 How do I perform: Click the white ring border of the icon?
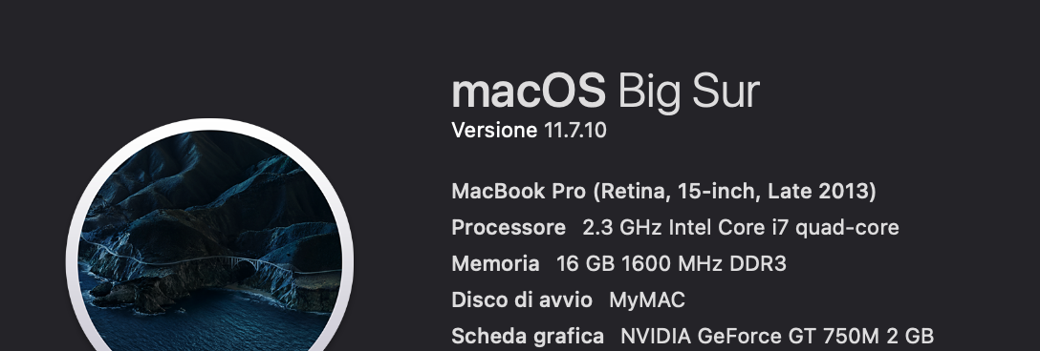[x=209, y=124]
